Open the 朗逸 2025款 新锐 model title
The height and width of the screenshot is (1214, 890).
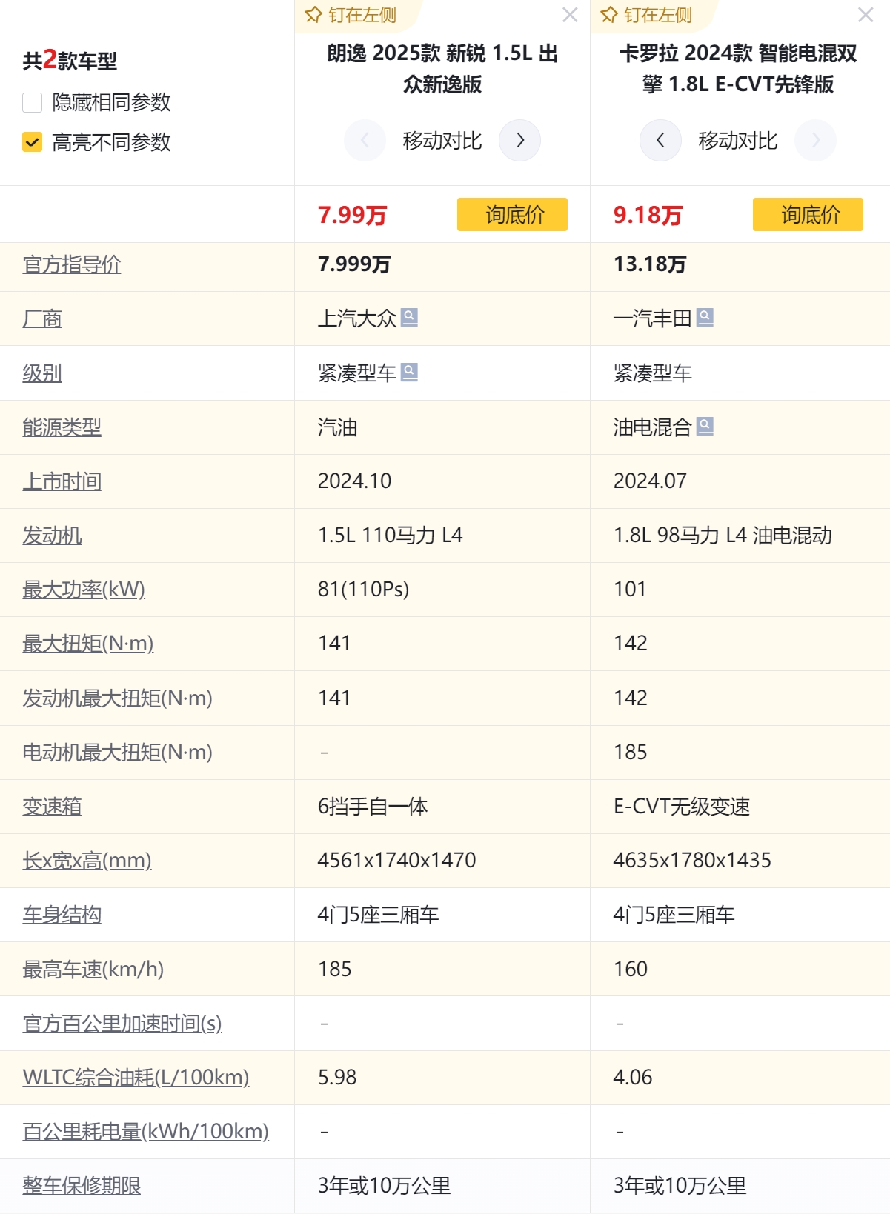442,69
